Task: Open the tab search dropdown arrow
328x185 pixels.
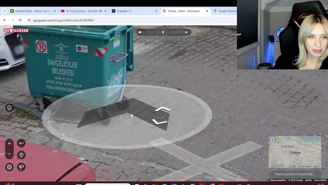Action: tap(4, 11)
